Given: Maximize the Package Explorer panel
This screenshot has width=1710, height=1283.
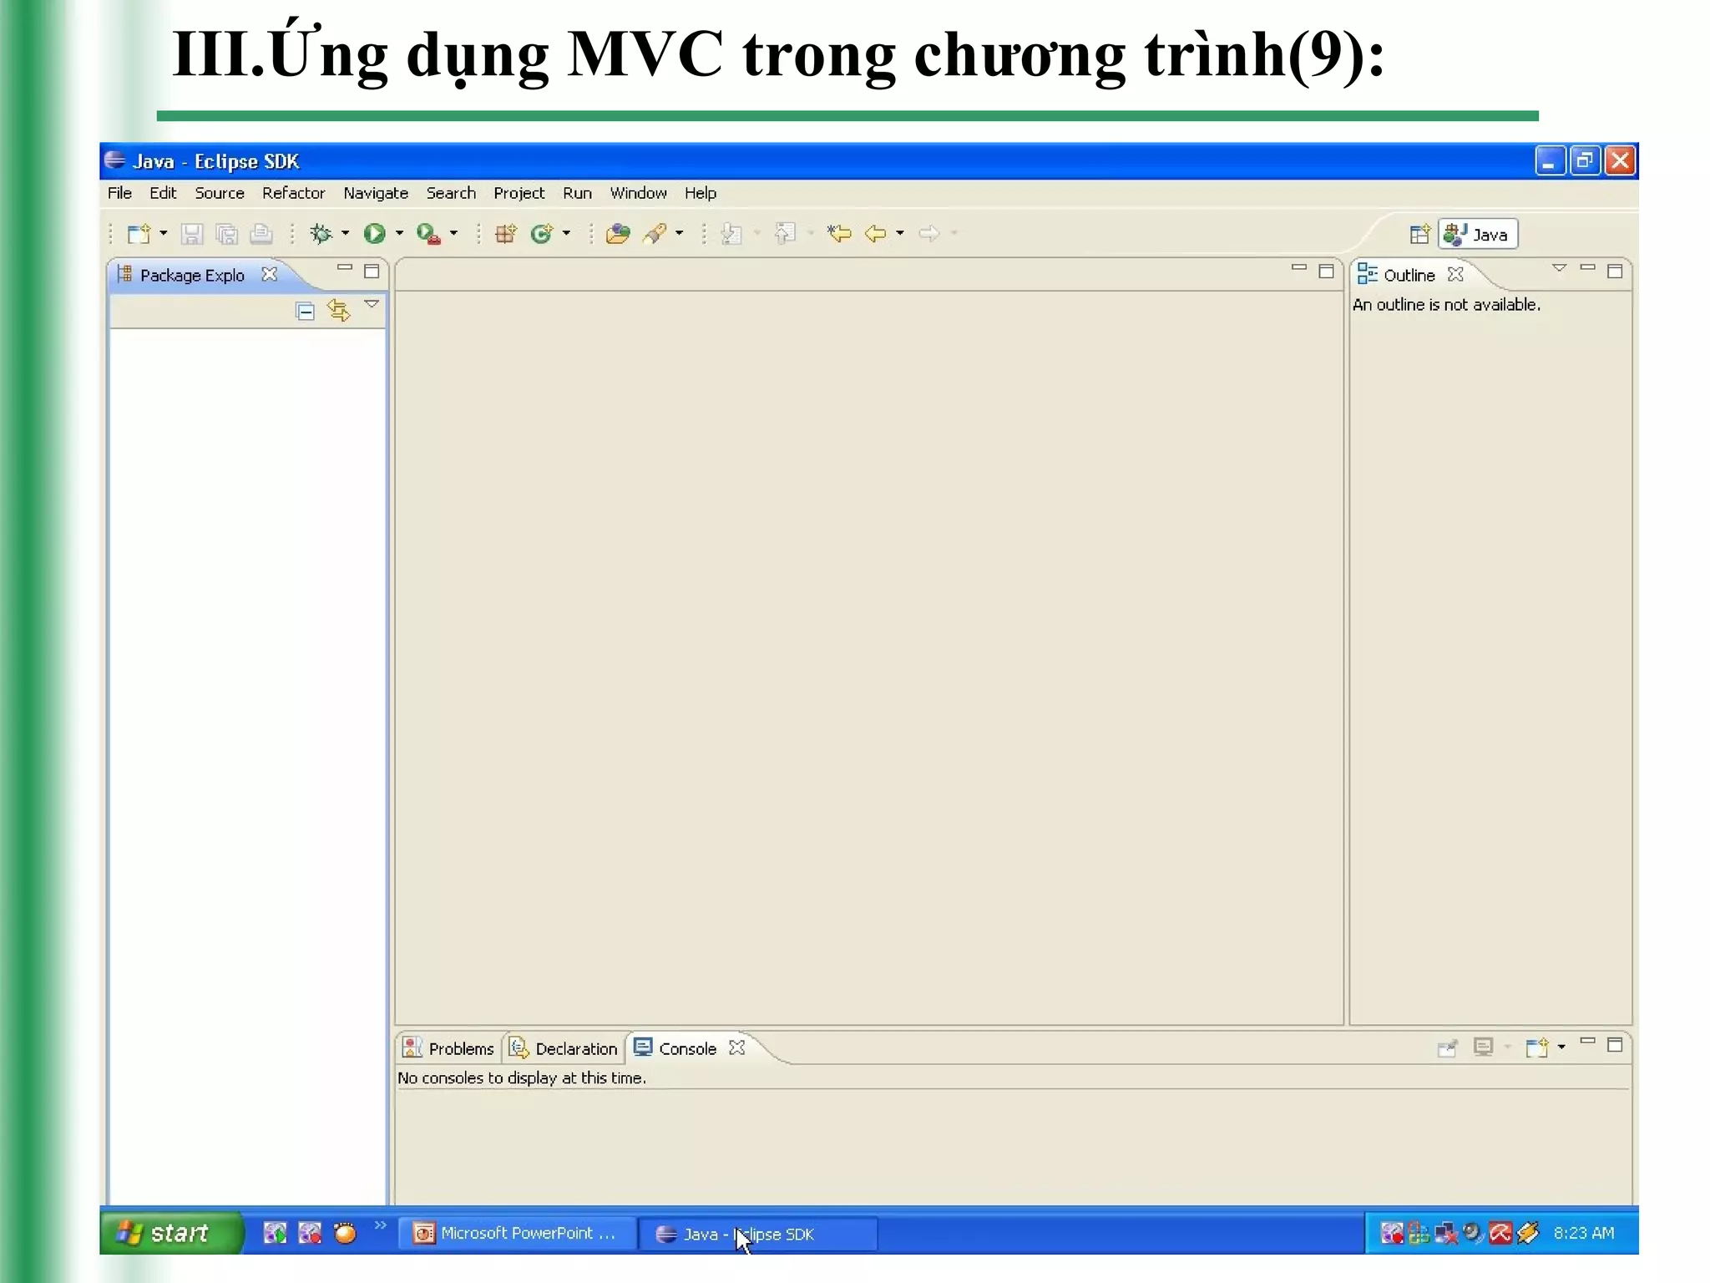Looking at the screenshot, I should point(372,271).
